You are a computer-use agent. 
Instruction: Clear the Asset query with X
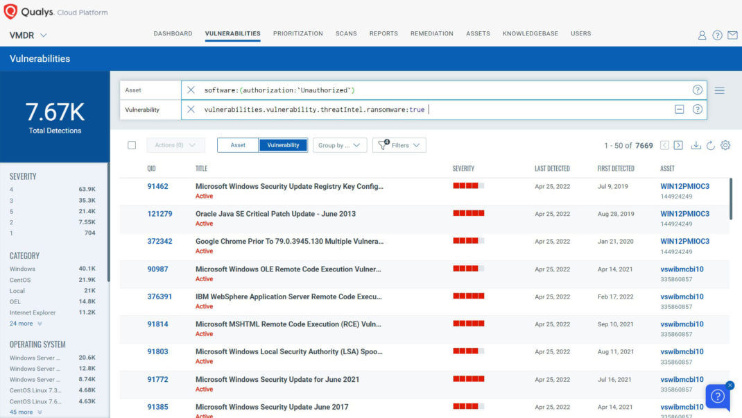[191, 90]
